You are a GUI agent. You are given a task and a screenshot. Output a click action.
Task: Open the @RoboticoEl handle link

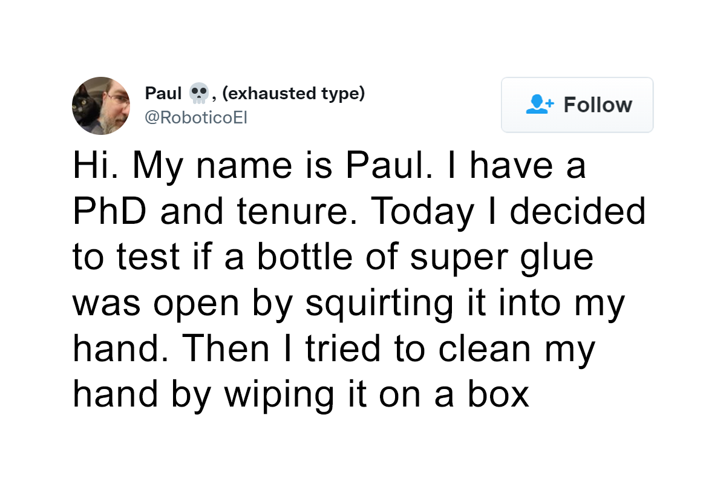tap(196, 118)
